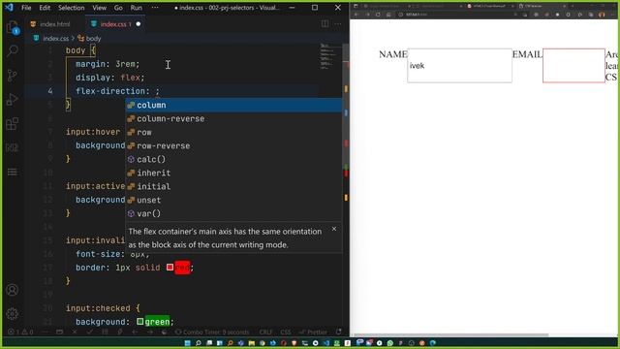Select the column suggestion
620x349 pixels.
(x=233, y=106)
